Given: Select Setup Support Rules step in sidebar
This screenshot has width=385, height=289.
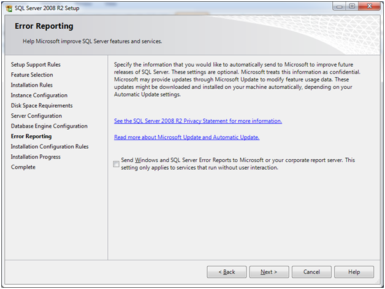Looking at the screenshot, I should tap(36, 64).
